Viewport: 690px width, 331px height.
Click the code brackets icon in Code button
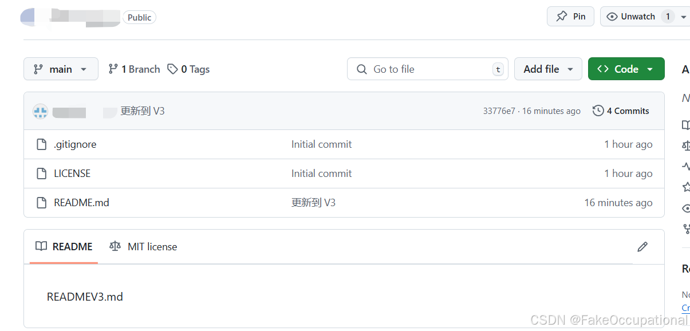tap(602, 69)
